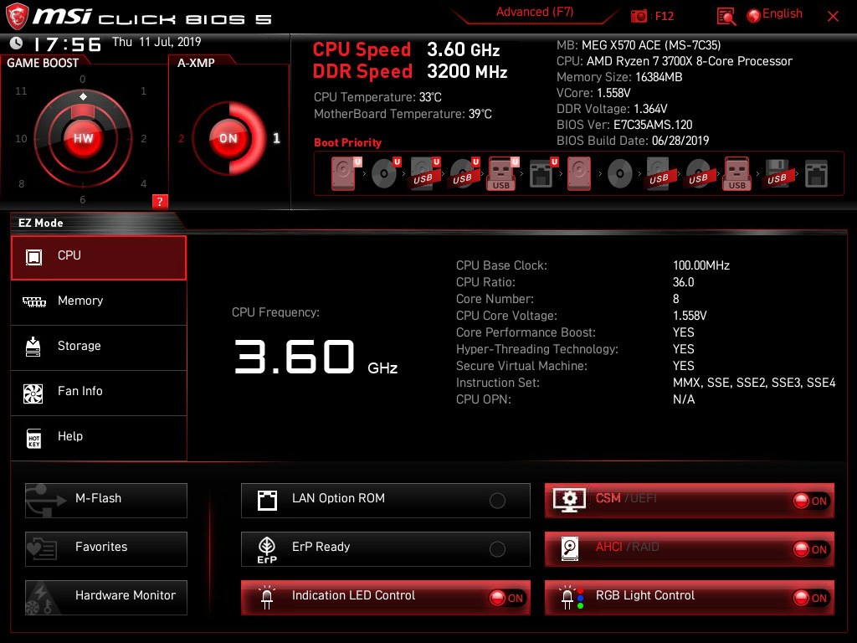Adjust the GAME BOOST HW dial
Viewport: 857px width, 643px height.
point(83,137)
